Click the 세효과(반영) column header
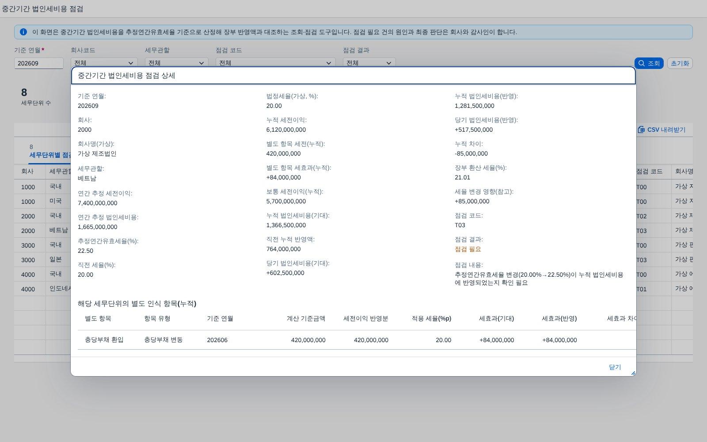The image size is (707, 442). (559, 318)
